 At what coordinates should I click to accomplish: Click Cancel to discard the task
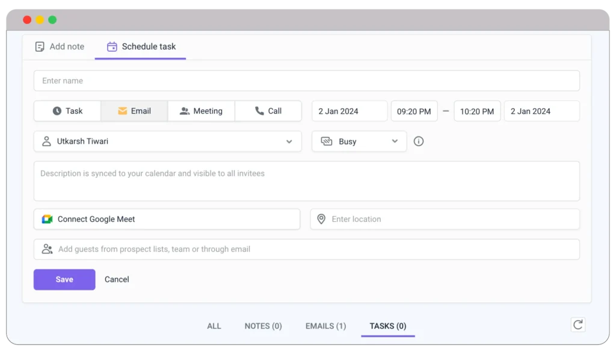pyautogui.click(x=117, y=279)
